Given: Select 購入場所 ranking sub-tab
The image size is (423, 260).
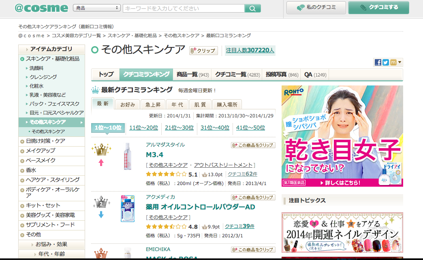Looking at the screenshot, I should [x=227, y=104].
